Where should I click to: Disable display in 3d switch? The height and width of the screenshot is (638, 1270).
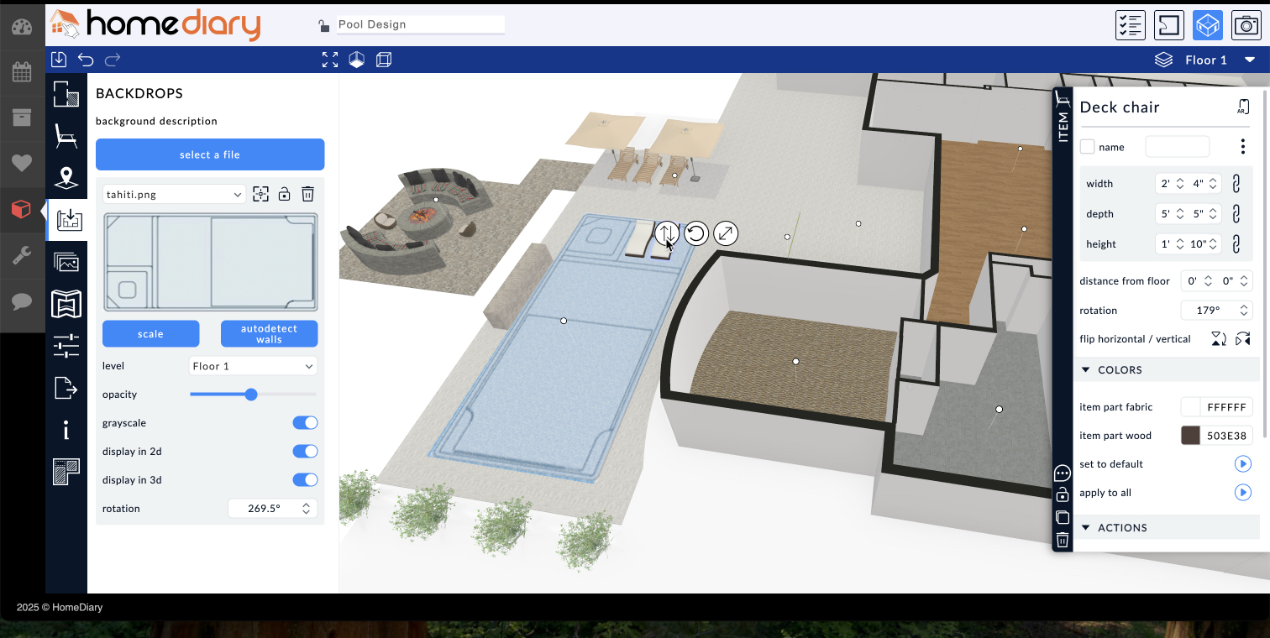pos(305,480)
